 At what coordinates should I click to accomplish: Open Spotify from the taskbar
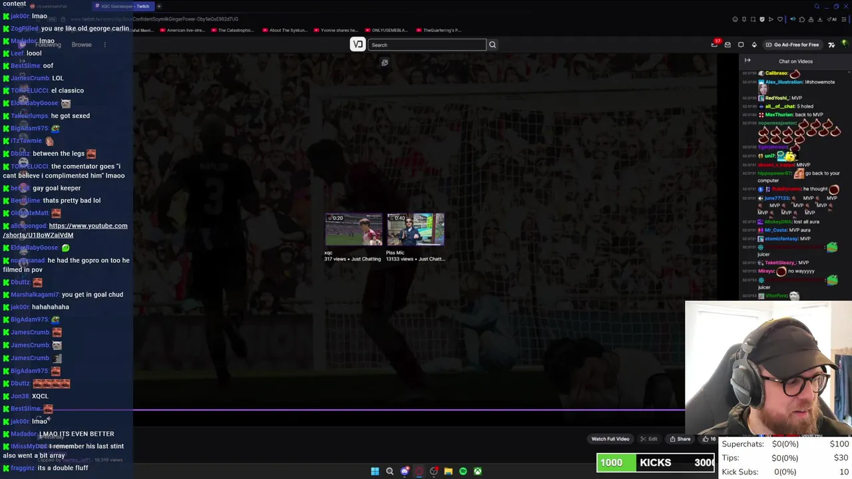463,471
